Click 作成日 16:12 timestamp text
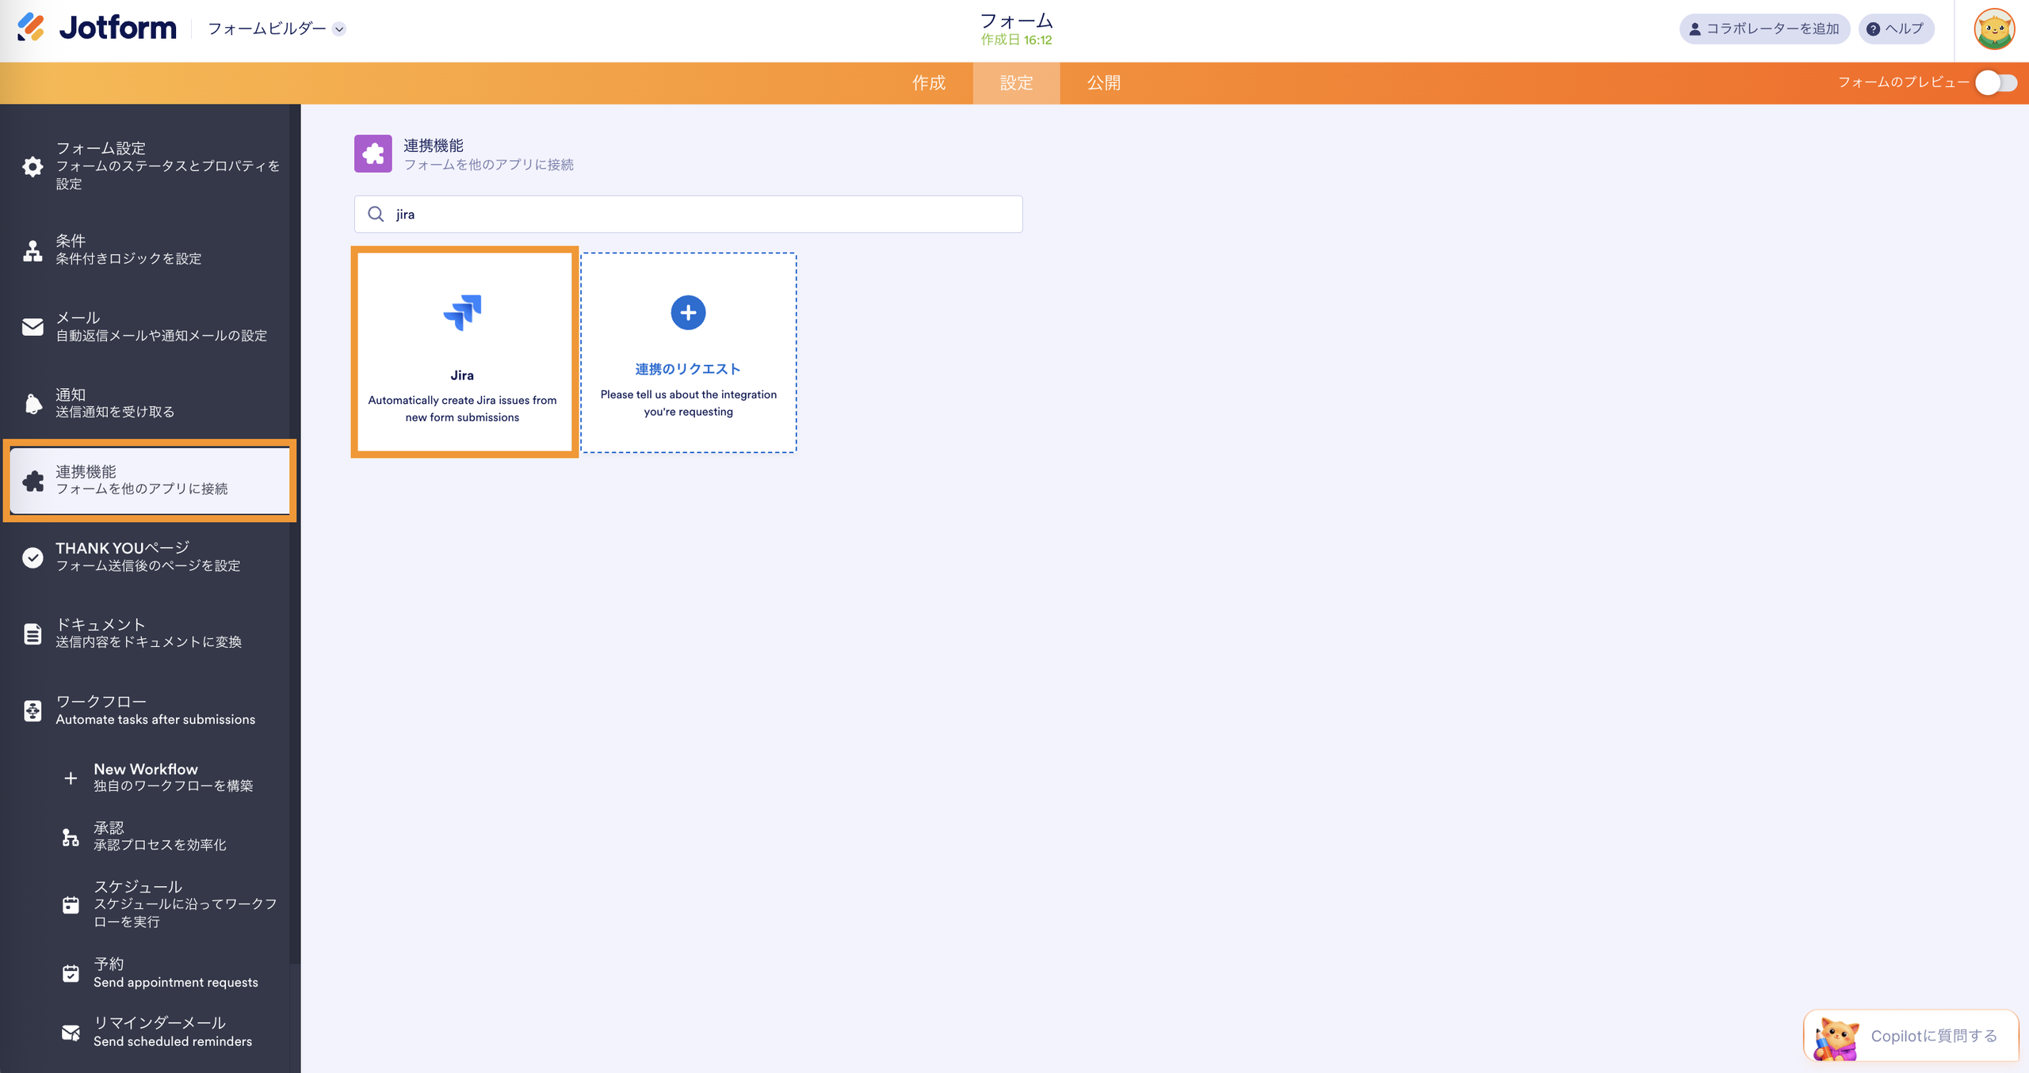Viewport: 2029px width, 1073px height. pos(1016,40)
